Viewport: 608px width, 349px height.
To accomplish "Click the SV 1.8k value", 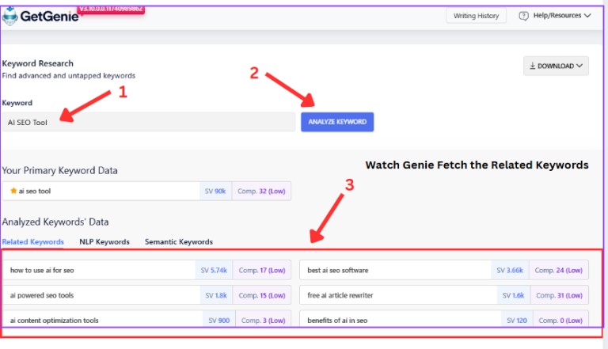I will click(x=216, y=295).
